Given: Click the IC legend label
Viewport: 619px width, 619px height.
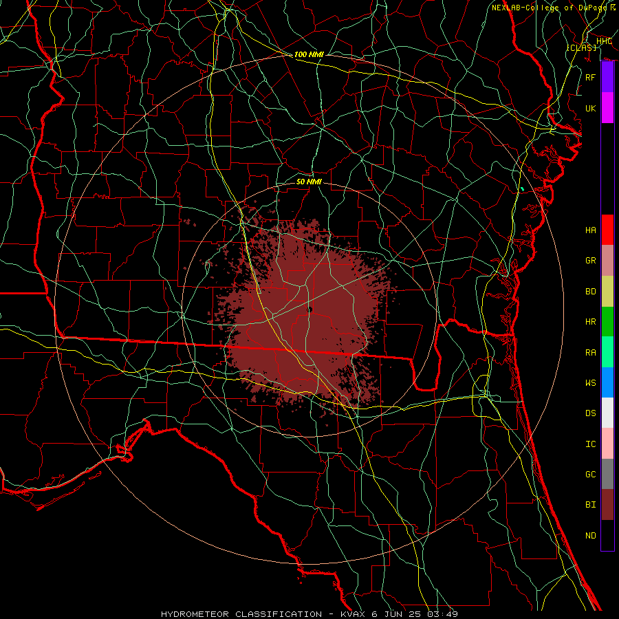Looking at the screenshot, I should point(591,444).
